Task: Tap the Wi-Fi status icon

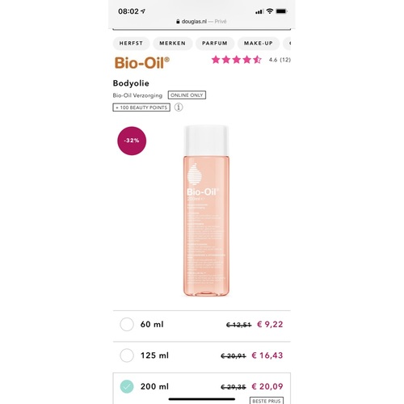Action: pyautogui.click(x=270, y=11)
